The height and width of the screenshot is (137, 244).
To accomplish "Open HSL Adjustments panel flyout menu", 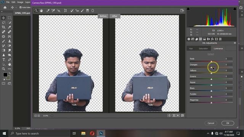I will point(235,43).
